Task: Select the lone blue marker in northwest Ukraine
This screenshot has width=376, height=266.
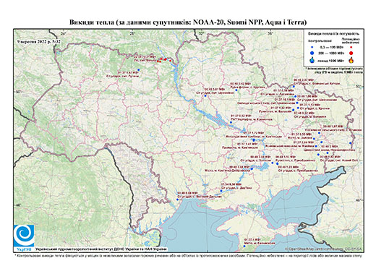Action: (139, 70)
